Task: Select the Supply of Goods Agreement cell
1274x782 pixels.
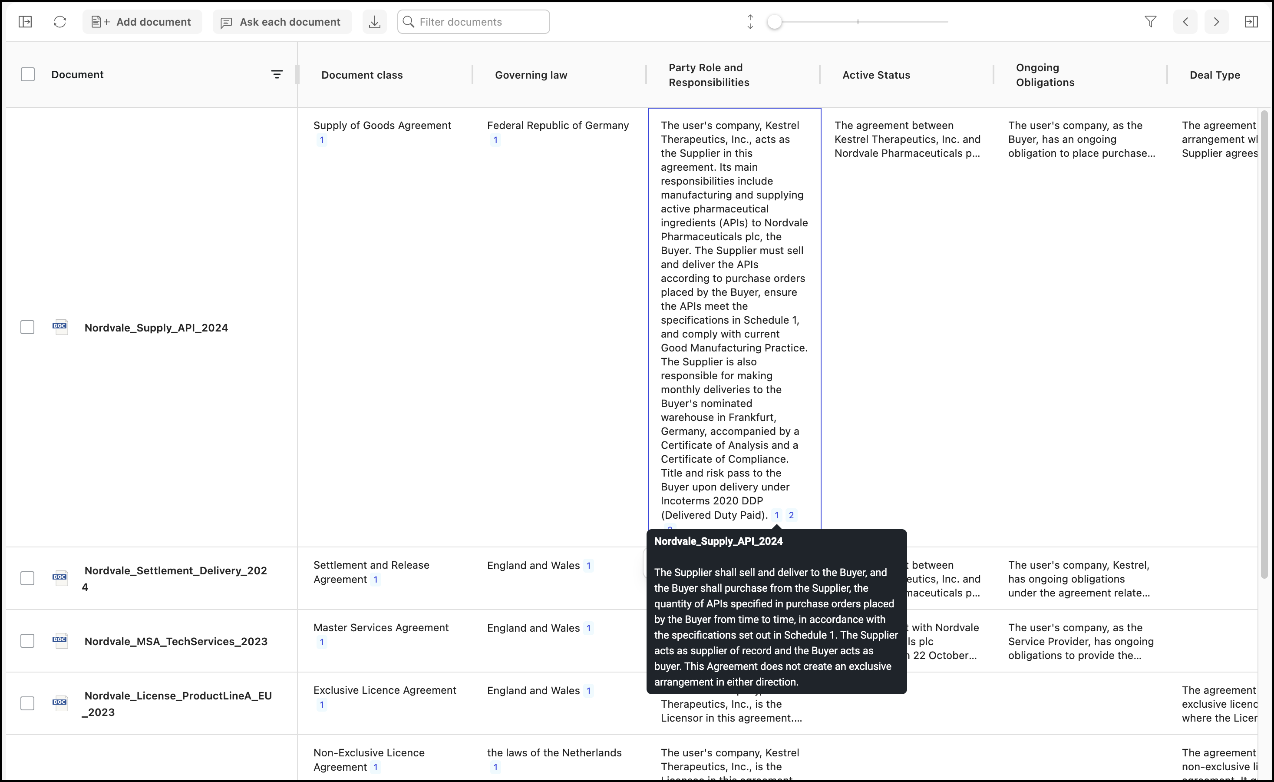Action: 385,327
